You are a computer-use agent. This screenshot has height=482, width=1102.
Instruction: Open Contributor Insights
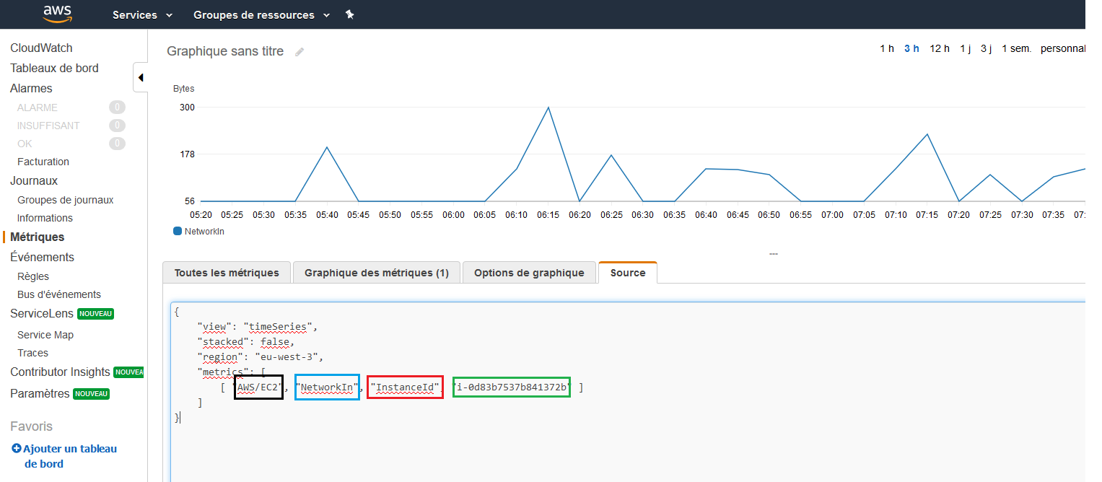[x=60, y=372]
